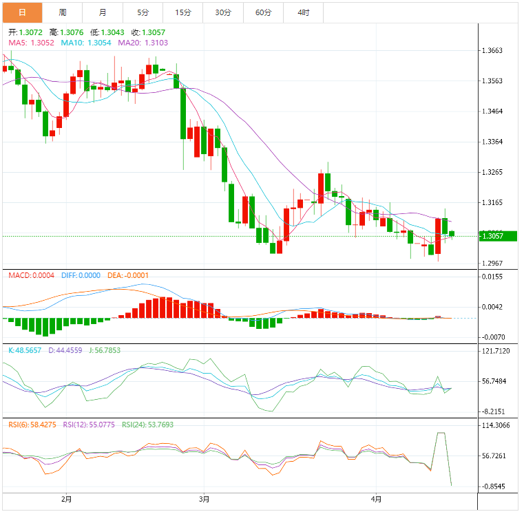524x514 pixels.
Task: Click the KDJ K value label
Action: pos(25,350)
